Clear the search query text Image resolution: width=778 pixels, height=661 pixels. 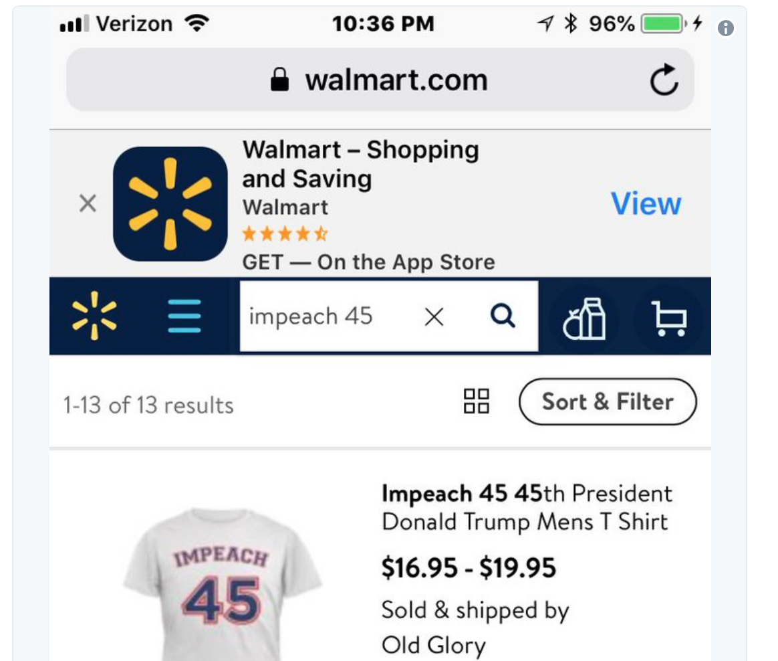click(434, 317)
